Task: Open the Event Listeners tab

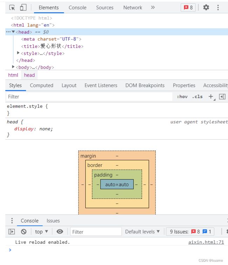Action: click(101, 85)
